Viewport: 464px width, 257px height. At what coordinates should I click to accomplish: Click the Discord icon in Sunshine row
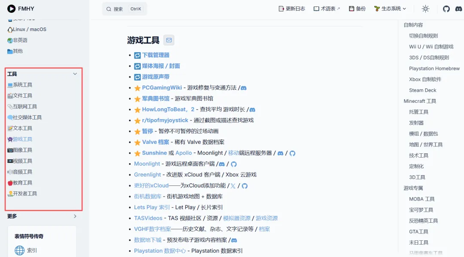(280, 153)
